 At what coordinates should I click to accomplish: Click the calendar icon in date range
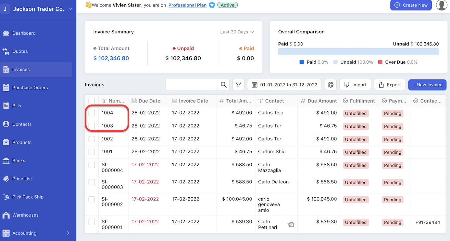[255, 85]
